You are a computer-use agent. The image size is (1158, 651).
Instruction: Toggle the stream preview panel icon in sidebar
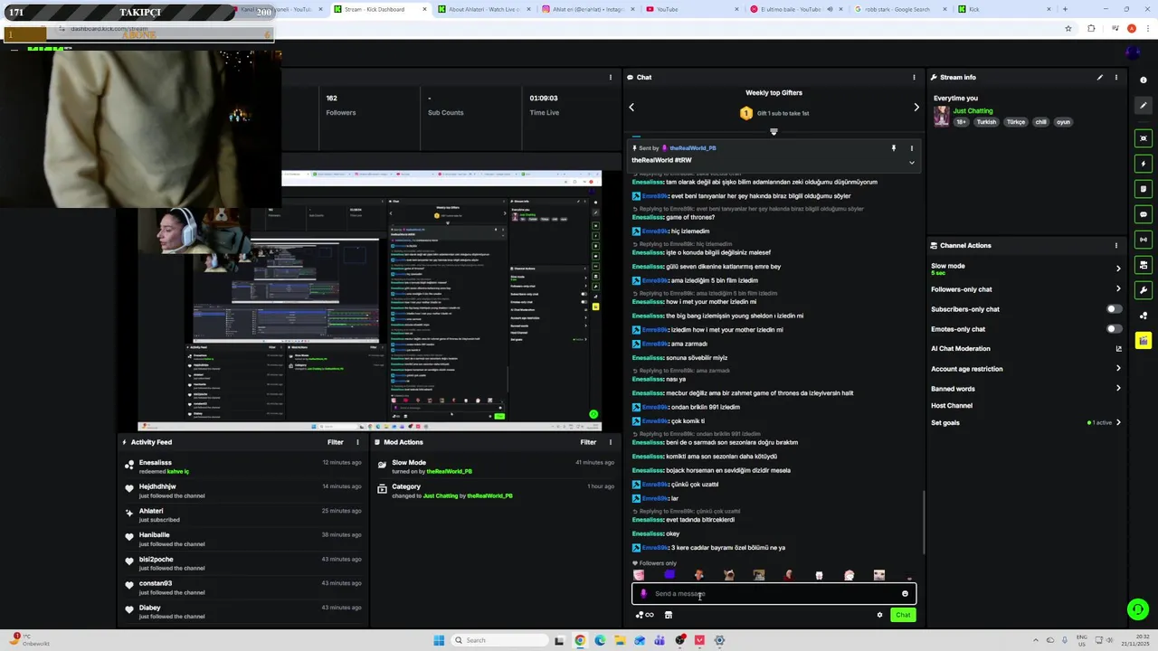click(1144, 138)
